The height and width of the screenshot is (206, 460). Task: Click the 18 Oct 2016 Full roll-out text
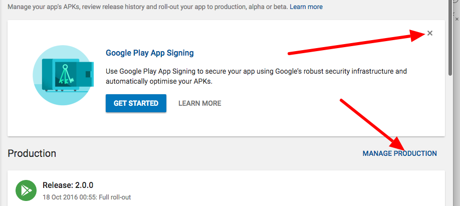point(87,197)
